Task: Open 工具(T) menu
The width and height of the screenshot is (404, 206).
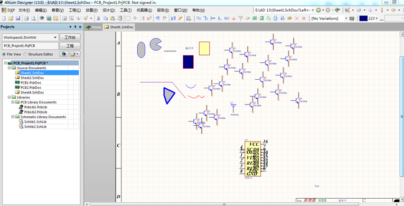Action: 126,11
